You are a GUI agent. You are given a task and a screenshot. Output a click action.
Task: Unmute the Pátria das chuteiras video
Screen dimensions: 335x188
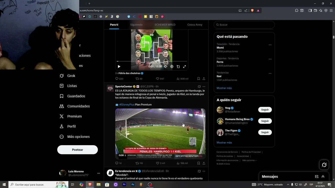tap(165, 67)
